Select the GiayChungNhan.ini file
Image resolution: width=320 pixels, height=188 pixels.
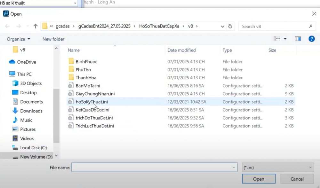click(95, 94)
